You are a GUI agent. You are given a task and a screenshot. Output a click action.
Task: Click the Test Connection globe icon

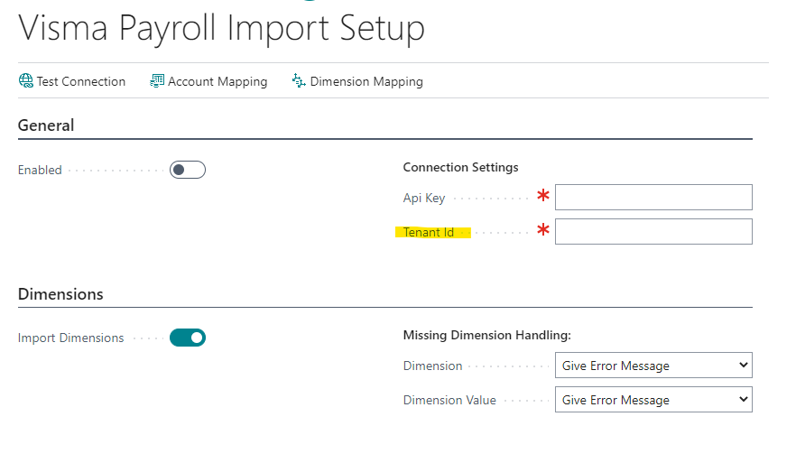[26, 80]
